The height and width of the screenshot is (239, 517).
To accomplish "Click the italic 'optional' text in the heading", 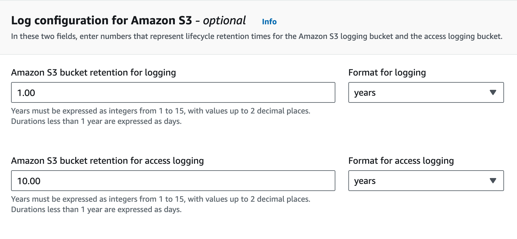I will click(x=224, y=20).
